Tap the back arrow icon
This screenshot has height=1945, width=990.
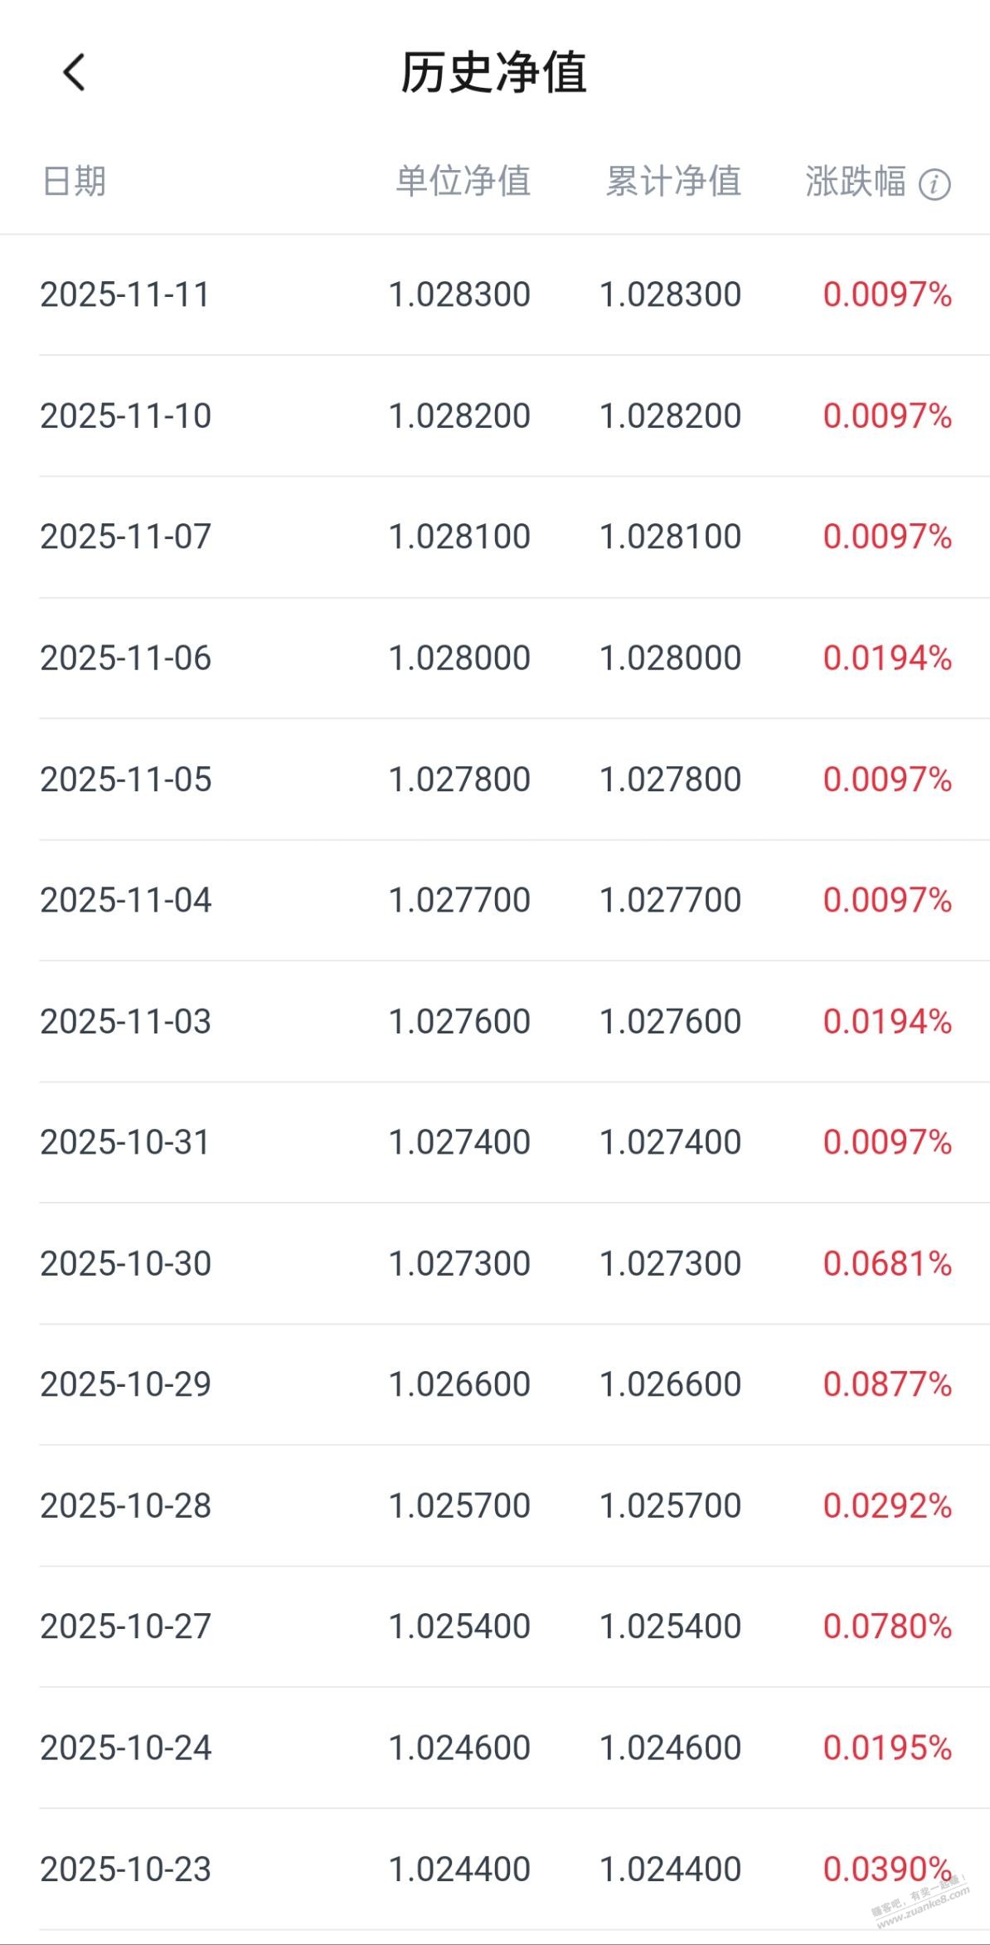75,72
